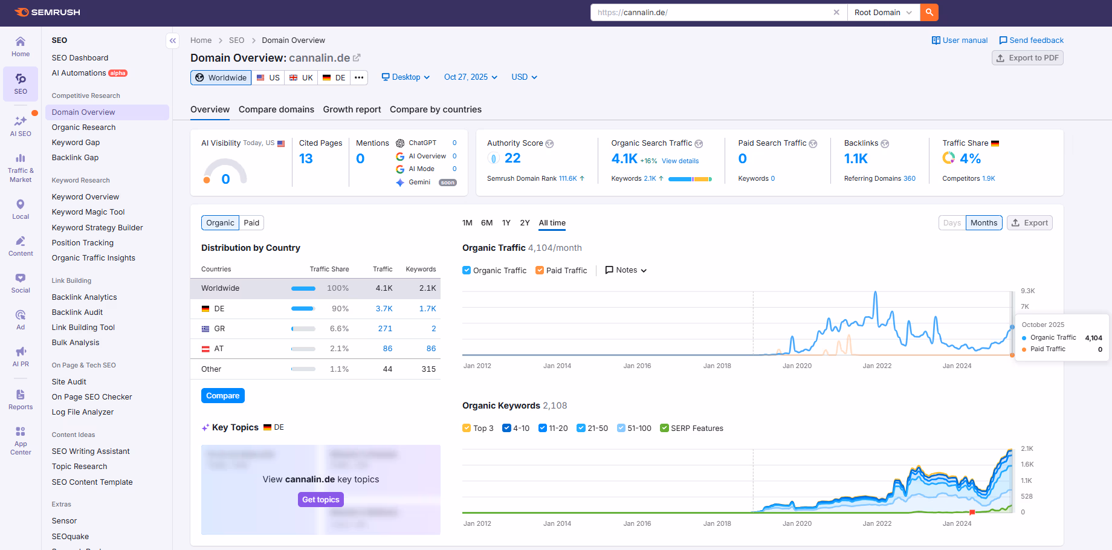
Task: Collapse the SEO side menu
Action: [173, 40]
